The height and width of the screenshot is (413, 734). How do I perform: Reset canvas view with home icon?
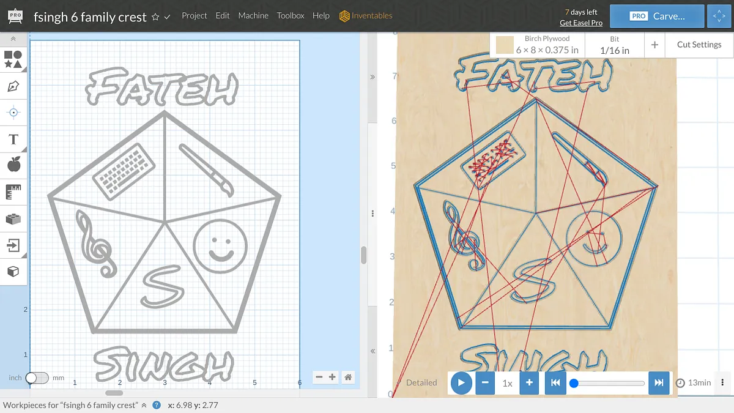pos(348,378)
